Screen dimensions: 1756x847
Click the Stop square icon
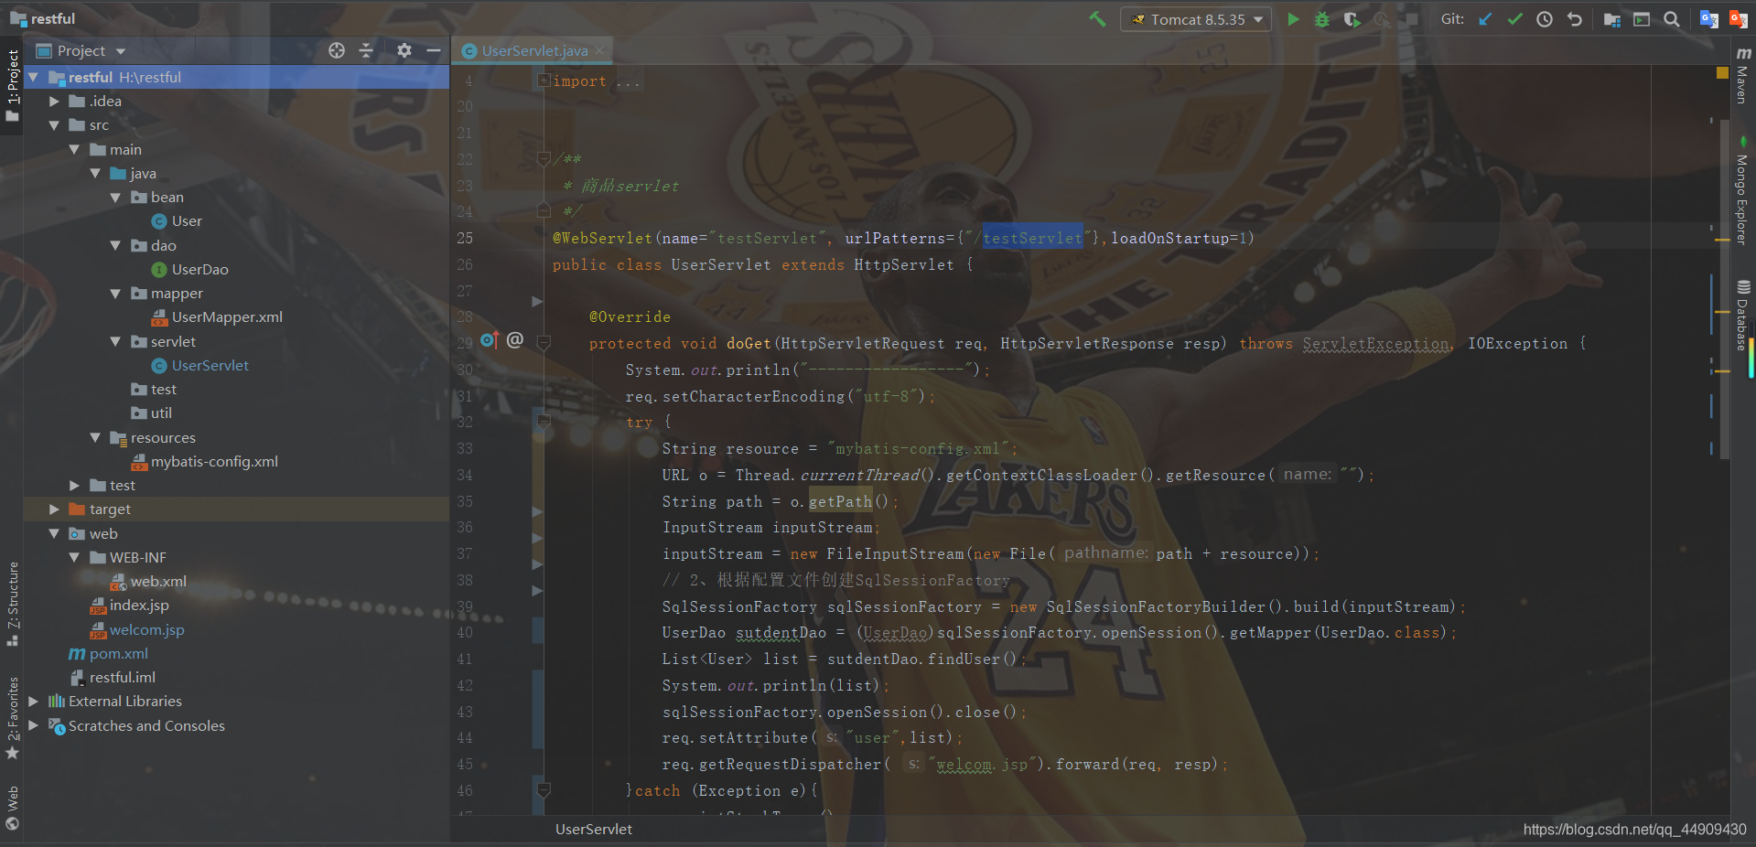coord(1412,19)
